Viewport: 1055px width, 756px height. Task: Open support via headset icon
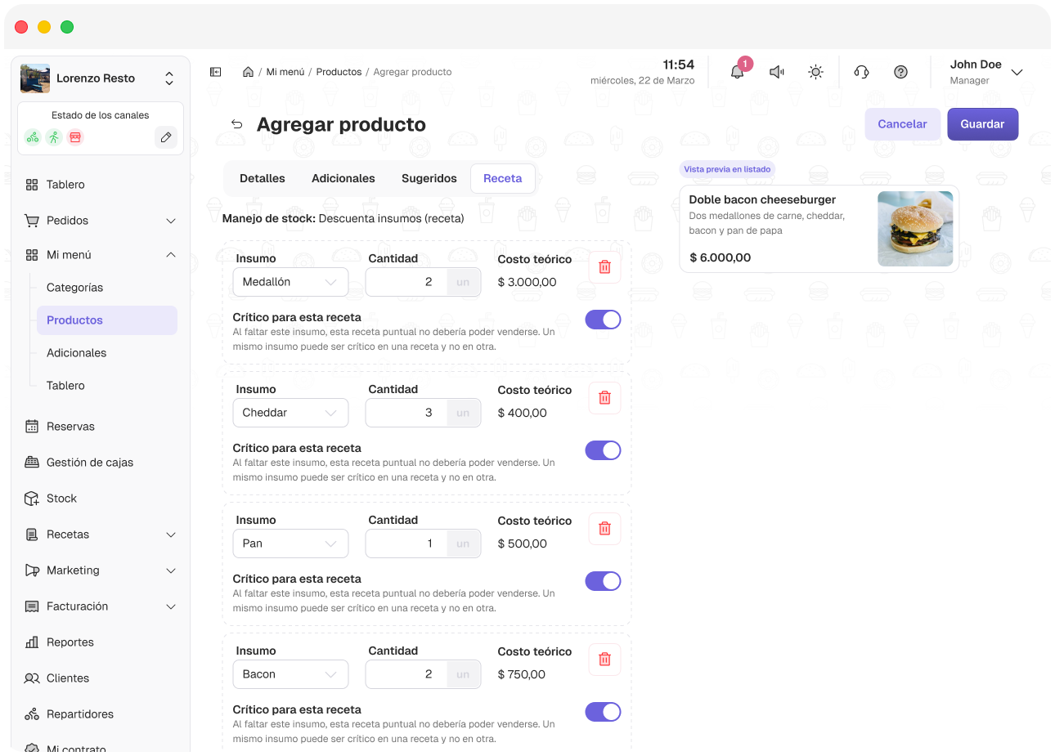(861, 72)
